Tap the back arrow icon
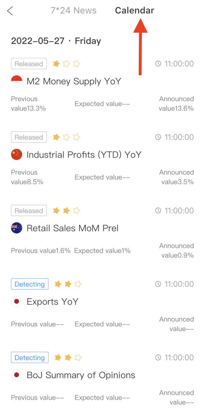The image size is (204, 412). click(10, 11)
